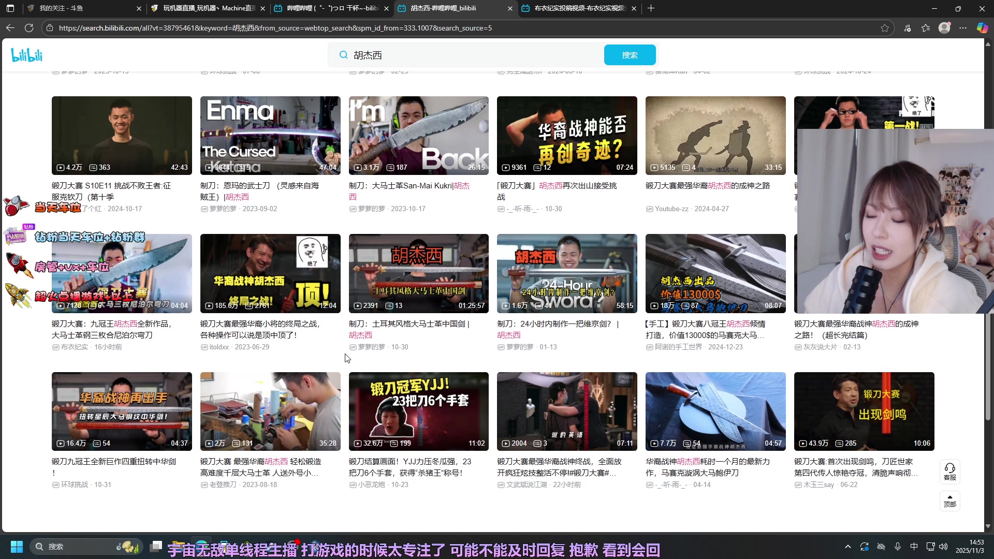Show hidden system tray icons
The height and width of the screenshot is (559, 994).
click(x=847, y=547)
